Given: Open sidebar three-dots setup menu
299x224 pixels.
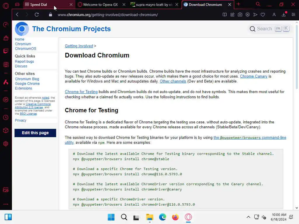Looking at the screenshot, I should pos(6,204).
